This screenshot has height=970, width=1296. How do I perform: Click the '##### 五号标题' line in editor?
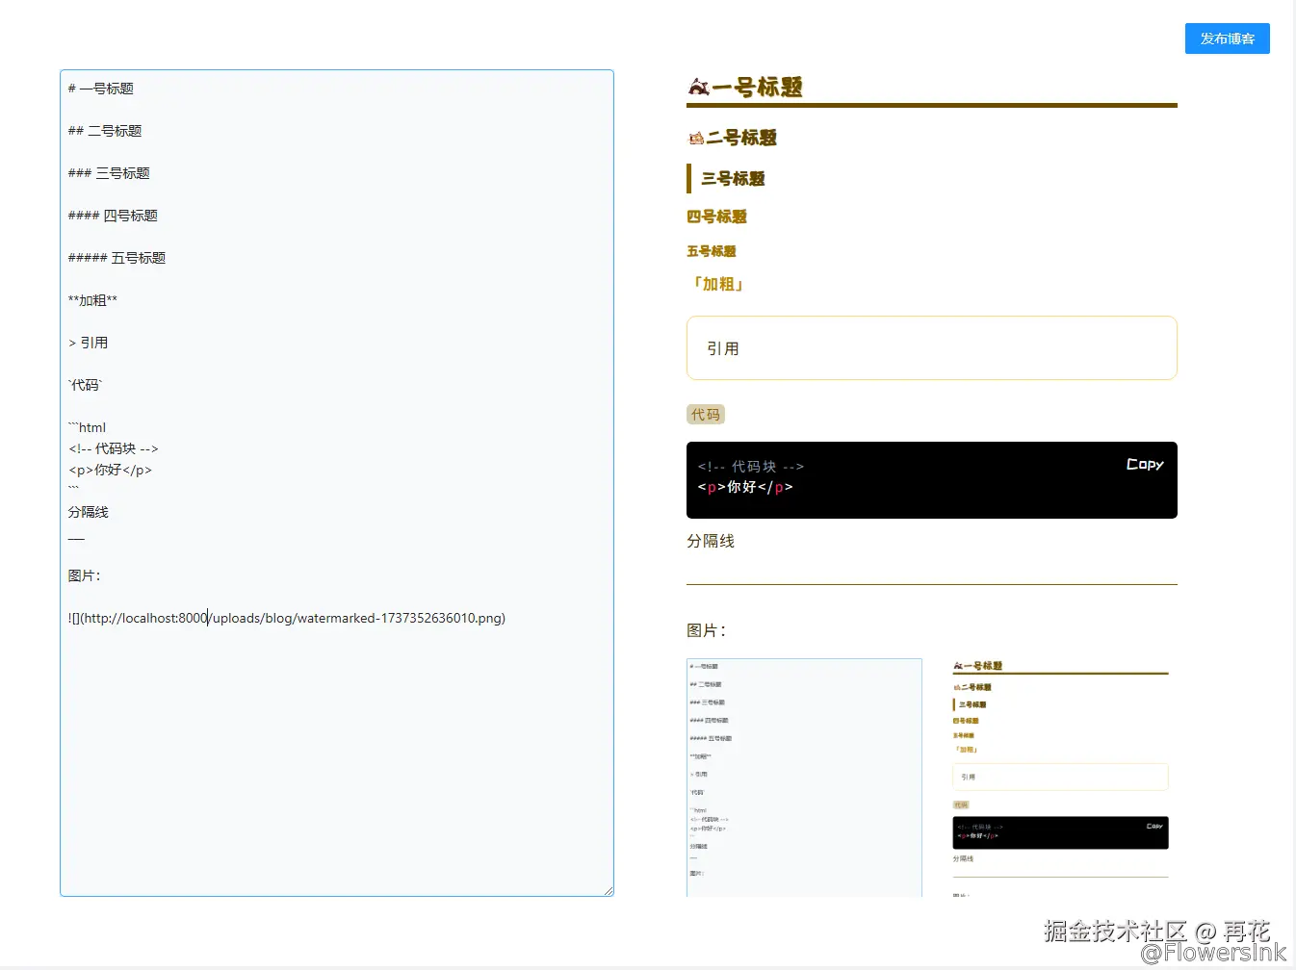click(x=117, y=258)
